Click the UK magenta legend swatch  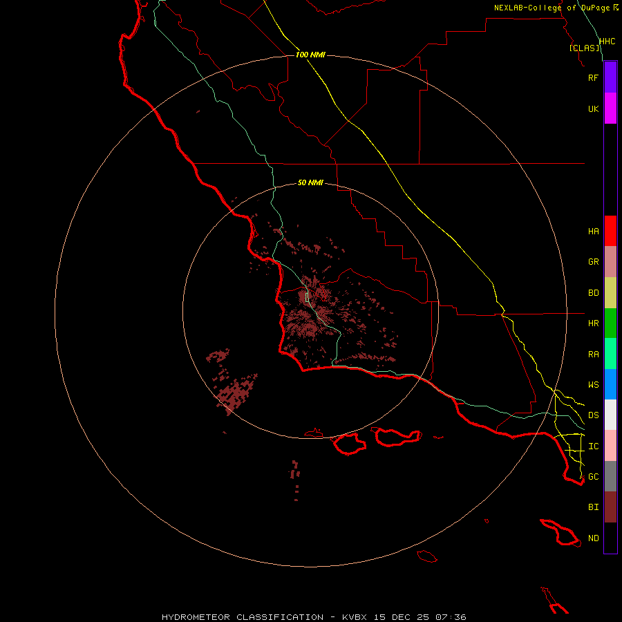pos(610,109)
